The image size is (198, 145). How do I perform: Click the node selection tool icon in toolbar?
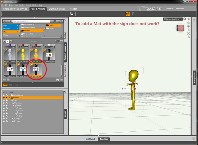tap(71, 14)
